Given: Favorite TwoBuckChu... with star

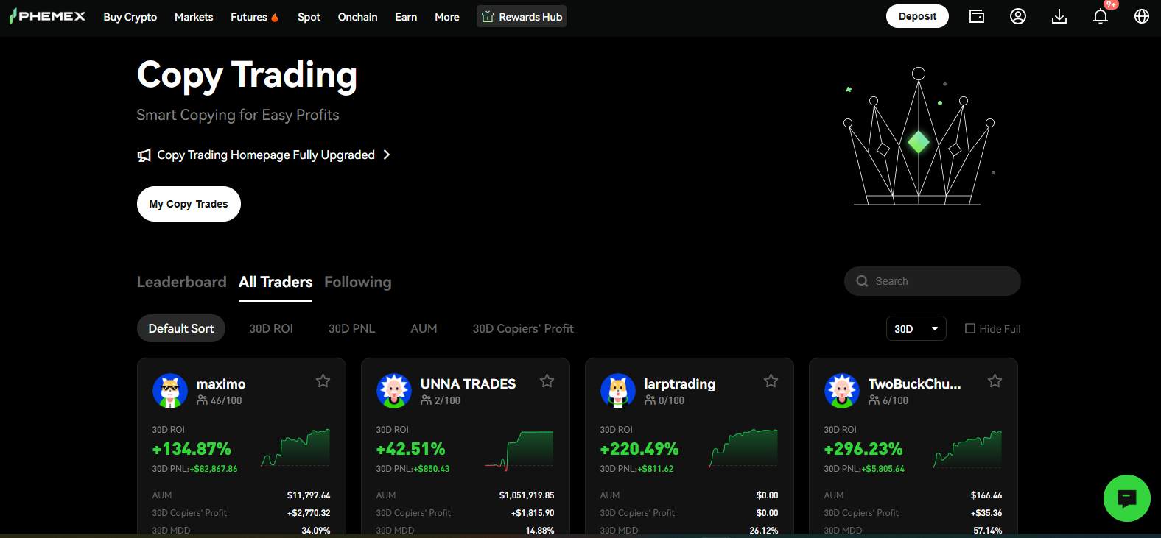Looking at the screenshot, I should point(995,381).
